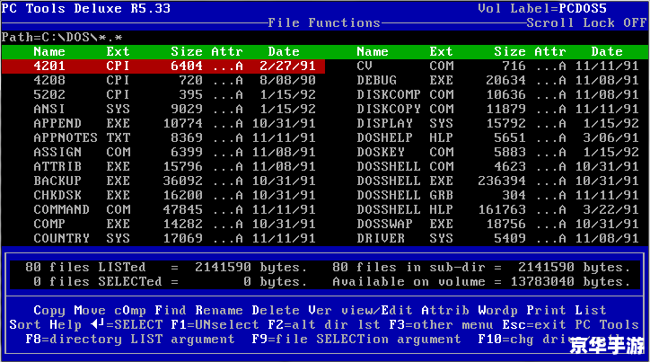Viewport: 650px width, 362px height.
Task: Click the Scroll Lock OFF indicator
Action: click(587, 22)
